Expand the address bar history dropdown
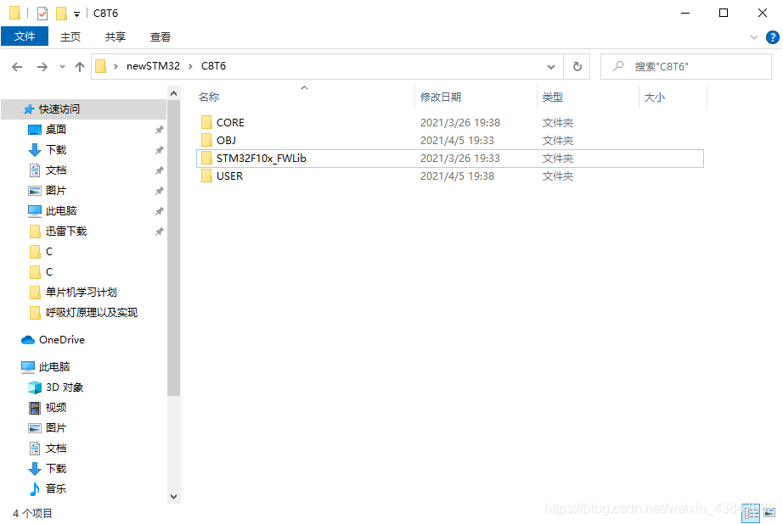Screen dimensions: 783x524 tap(551, 67)
